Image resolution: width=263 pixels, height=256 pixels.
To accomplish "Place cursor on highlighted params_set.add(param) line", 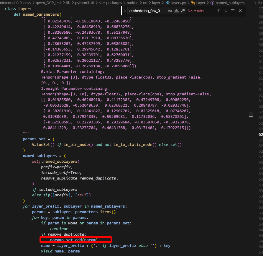I will pyautogui.click(x=74, y=240).
